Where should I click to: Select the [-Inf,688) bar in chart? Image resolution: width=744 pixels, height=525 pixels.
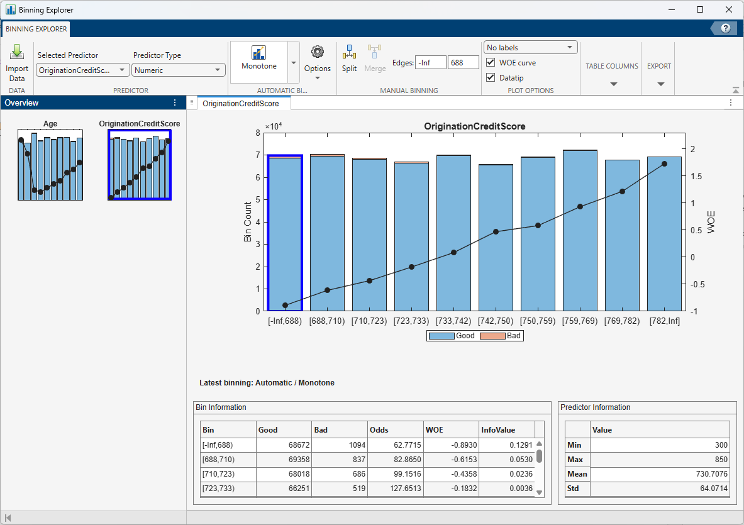pos(285,233)
